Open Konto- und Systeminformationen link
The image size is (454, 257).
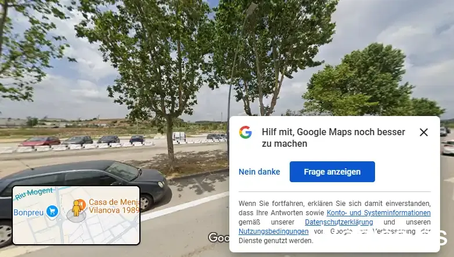379,213
